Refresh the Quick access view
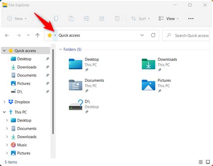Image resolution: width=213 pixels, height=166 pixels. [x=153, y=35]
